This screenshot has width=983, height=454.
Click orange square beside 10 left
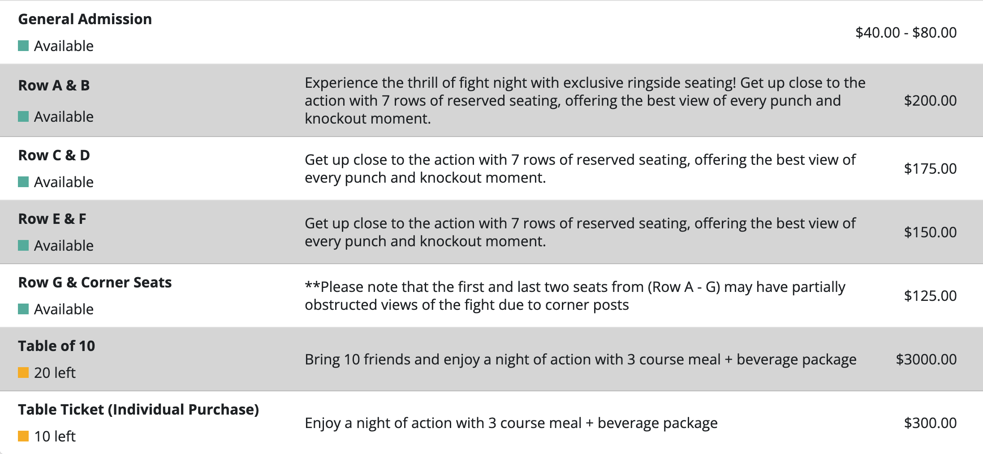(23, 436)
